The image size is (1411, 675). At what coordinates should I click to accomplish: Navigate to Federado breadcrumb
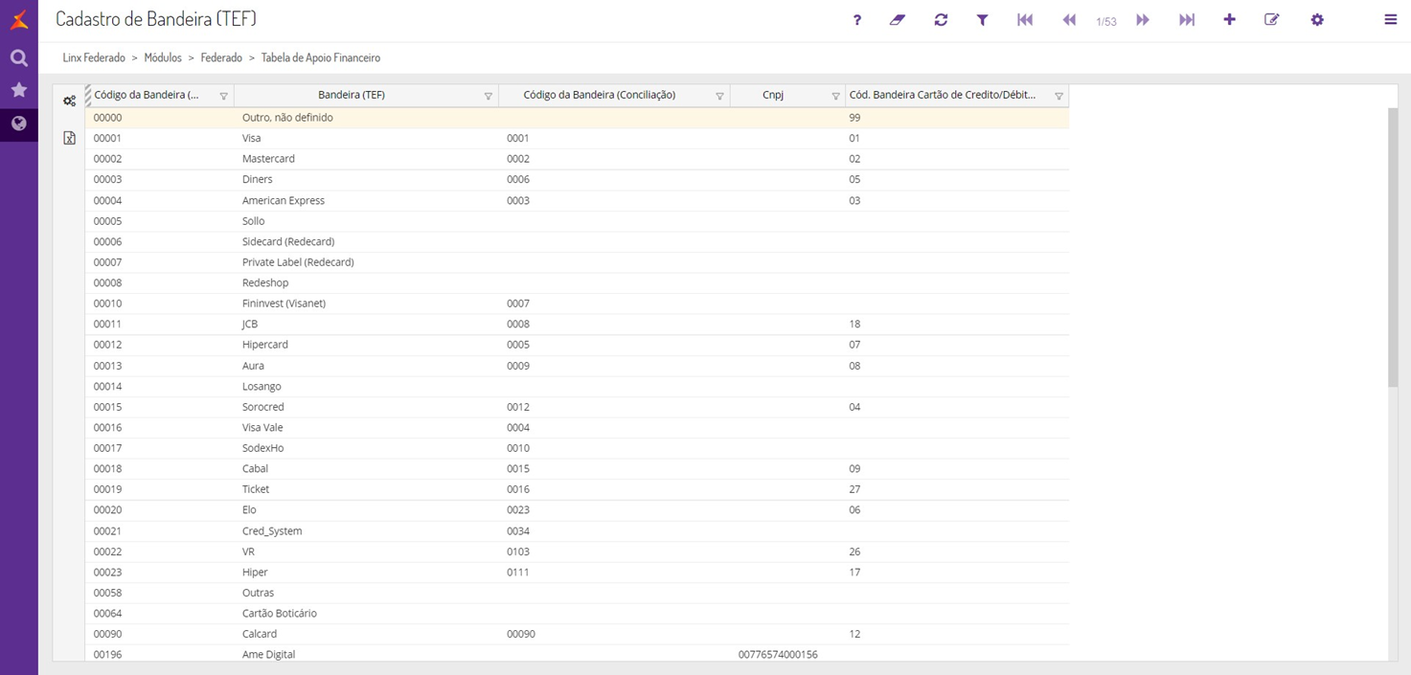point(221,57)
